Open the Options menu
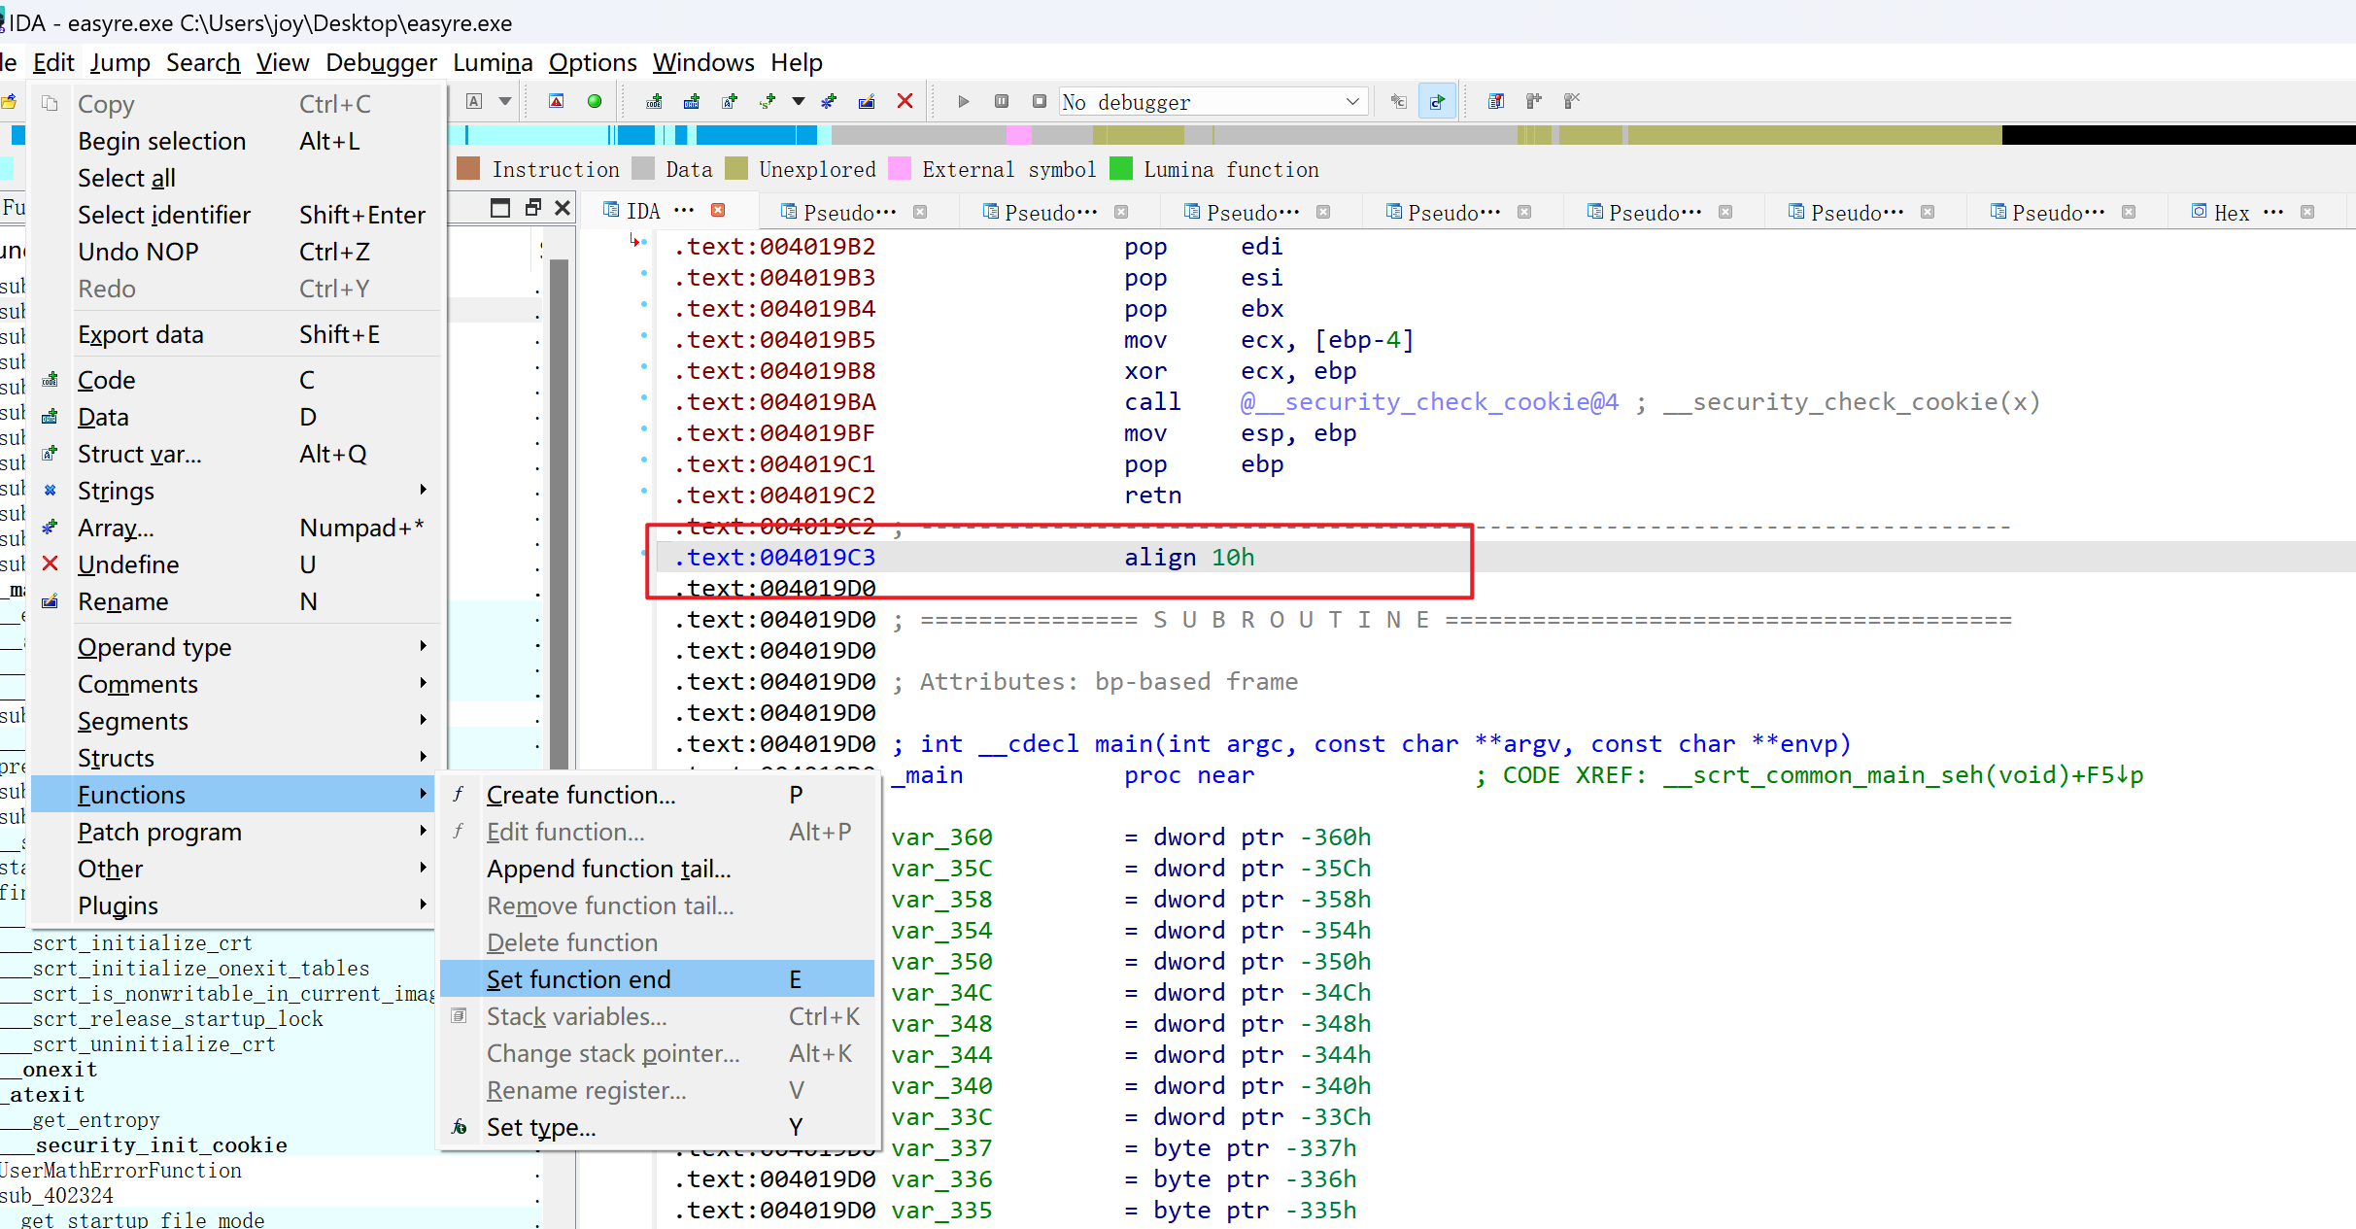 pos(593,62)
